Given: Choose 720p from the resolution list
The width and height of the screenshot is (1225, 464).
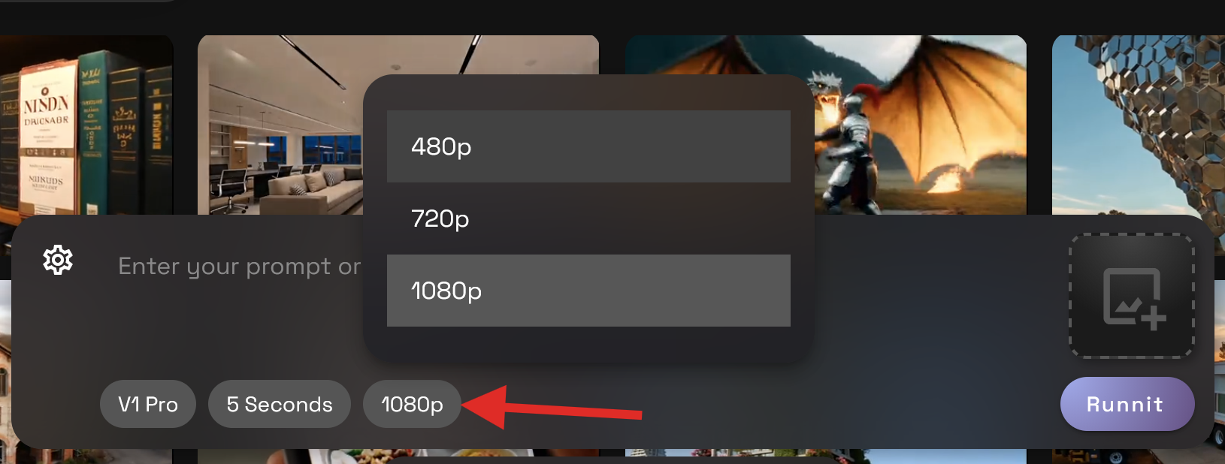Looking at the screenshot, I should (588, 218).
